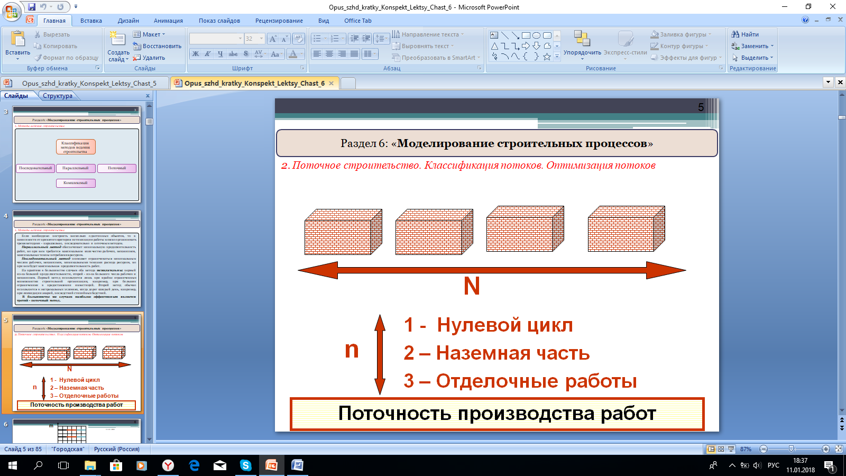The image size is (846, 476).
Task: Click the Найти binoculars icon
Action: click(735, 34)
